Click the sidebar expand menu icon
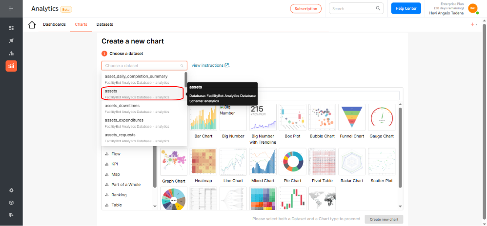Viewport: 487px width, 226px height. pyautogui.click(x=11, y=8)
